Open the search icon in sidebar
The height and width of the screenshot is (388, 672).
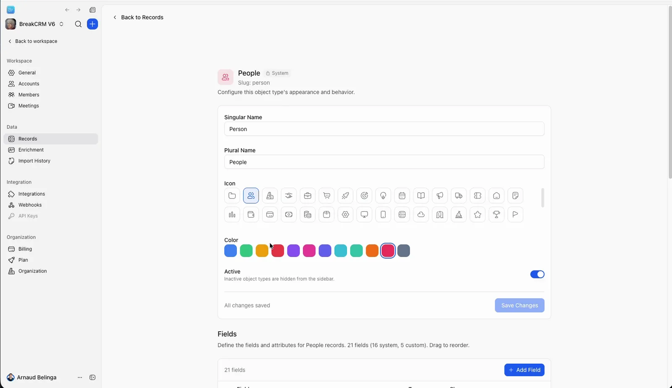click(78, 24)
